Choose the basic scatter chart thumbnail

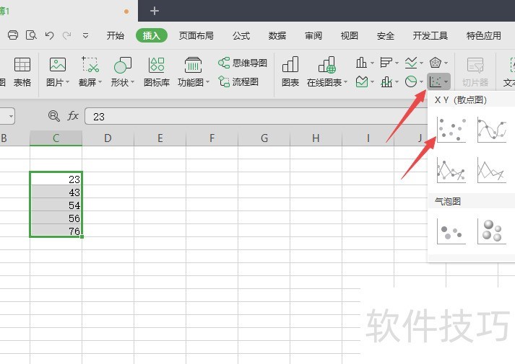[451, 130]
